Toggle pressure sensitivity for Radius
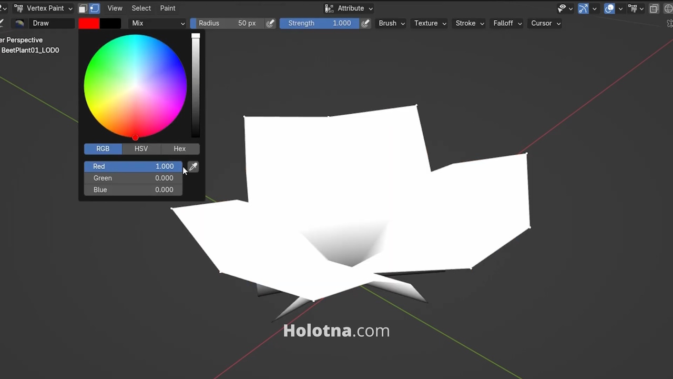The width and height of the screenshot is (673, 379). 270,23
